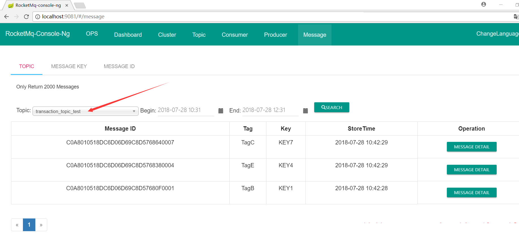Open MESSAGE DETAIL for KEY1 row

pyautogui.click(x=471, y=192)
